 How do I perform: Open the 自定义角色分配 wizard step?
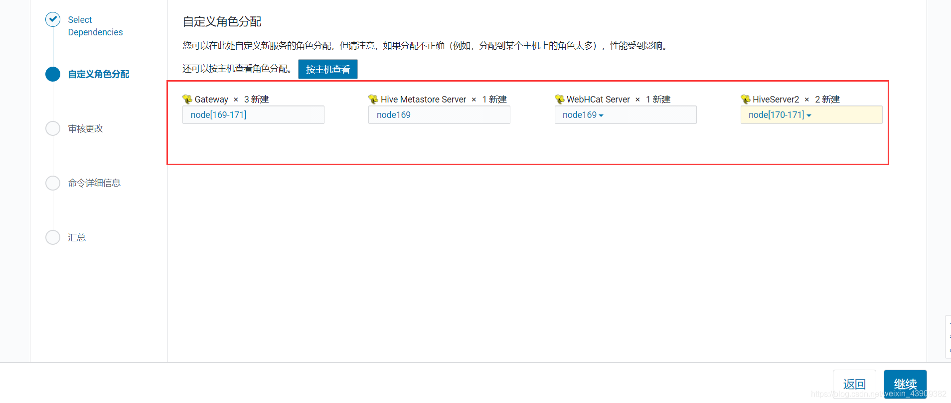tap(99, 74)
